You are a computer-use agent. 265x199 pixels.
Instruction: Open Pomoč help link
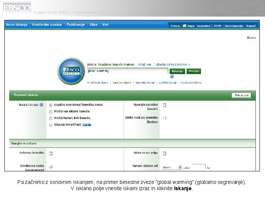point(251,26)
